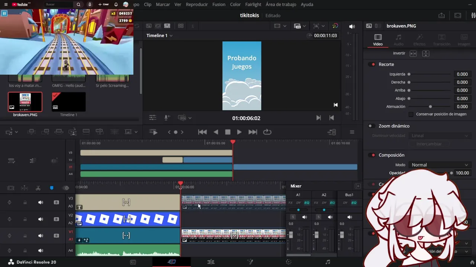This screenshot has height=267, width=476.
Task: Mute track V3 with its speaker icon
Action: tap(41, 202)
